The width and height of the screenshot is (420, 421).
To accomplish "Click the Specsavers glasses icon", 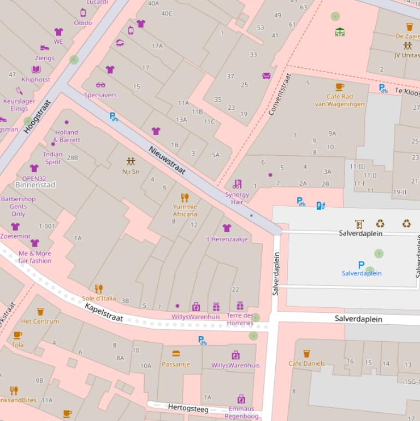I will [x=100, y=85].
